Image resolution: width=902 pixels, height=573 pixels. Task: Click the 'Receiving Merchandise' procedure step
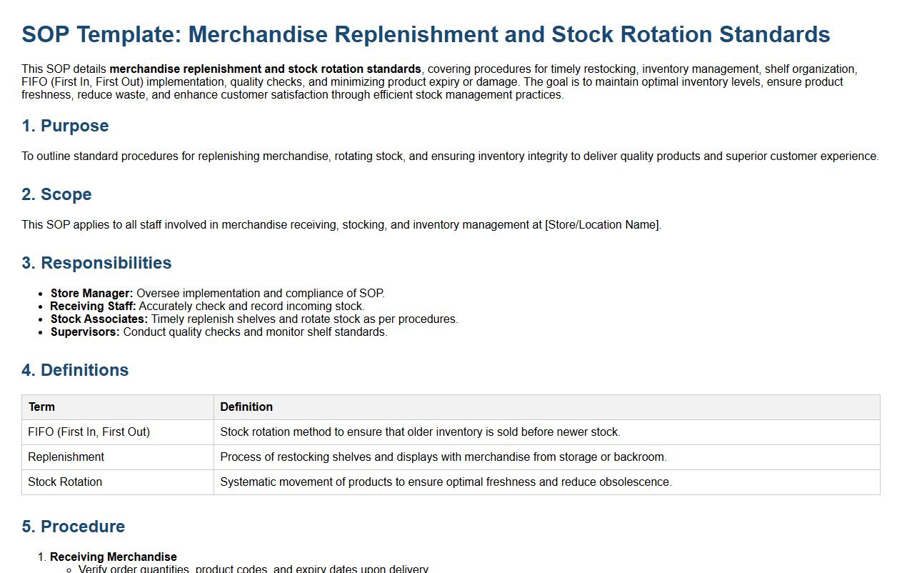pyautogui.click(x=114, y=557)
